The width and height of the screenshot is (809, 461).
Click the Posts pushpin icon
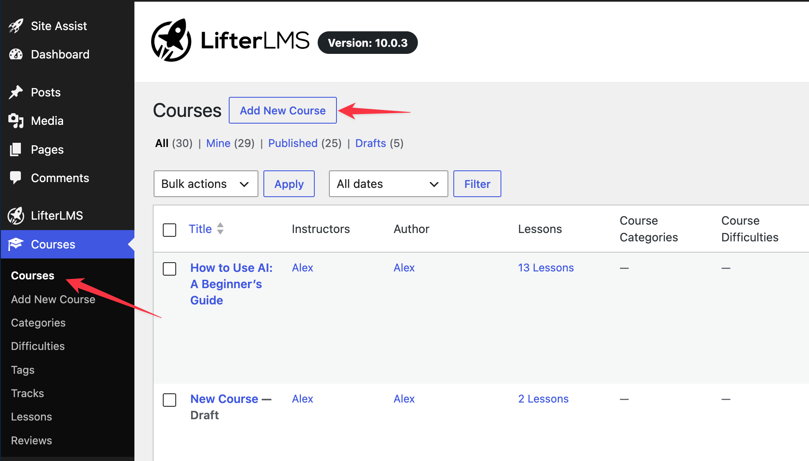16,92
